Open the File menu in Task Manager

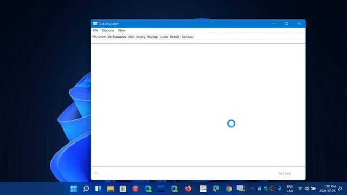95,30
